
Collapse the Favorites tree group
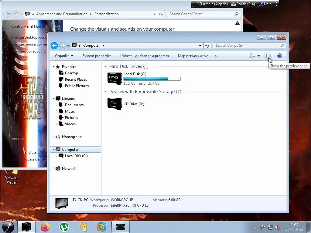pos(53,66)
